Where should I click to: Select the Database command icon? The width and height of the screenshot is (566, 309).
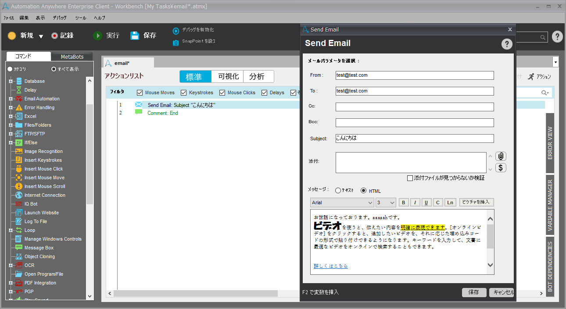coord(19,81)
